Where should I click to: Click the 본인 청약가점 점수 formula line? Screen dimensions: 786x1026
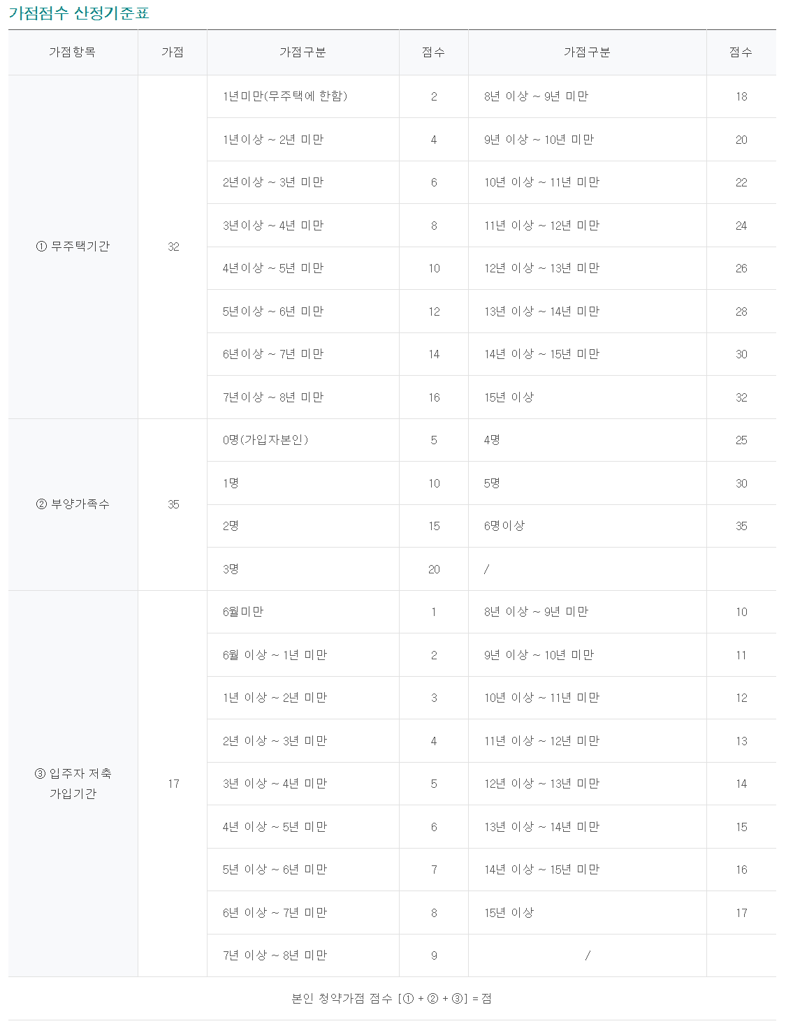pos(392,999)
